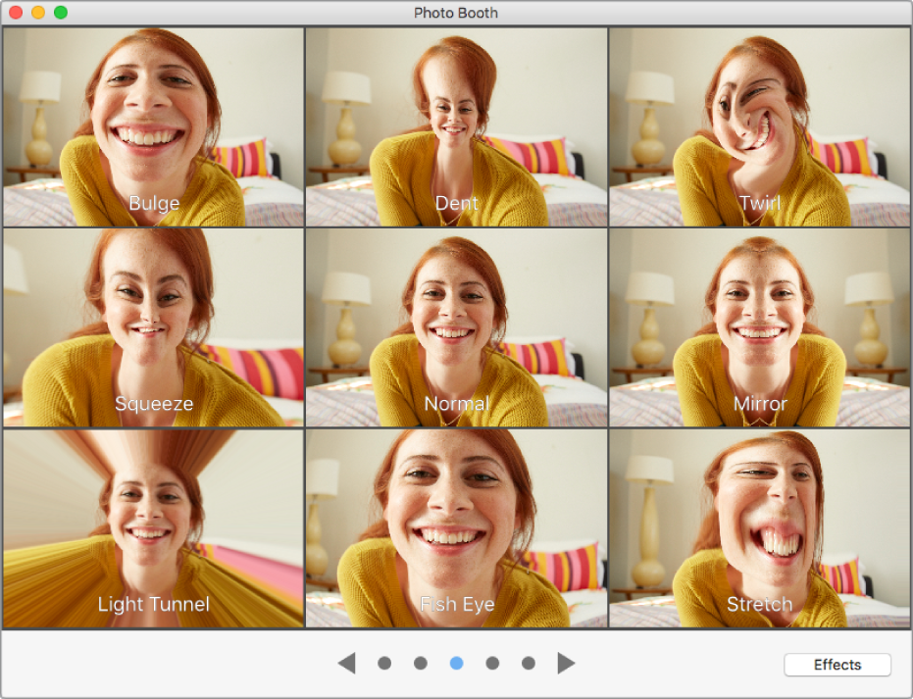Image resolution: width=913 pixels, height=699 pixels.
Task: Jump to first effects page dot
Action: 384,664
